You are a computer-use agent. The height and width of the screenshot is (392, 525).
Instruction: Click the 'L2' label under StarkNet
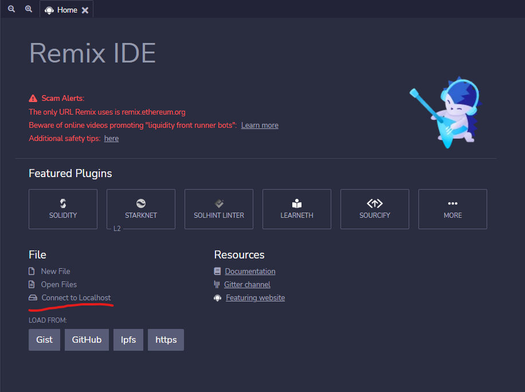[117, 229]
